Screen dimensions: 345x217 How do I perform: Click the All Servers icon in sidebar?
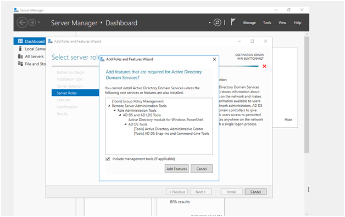20,56
